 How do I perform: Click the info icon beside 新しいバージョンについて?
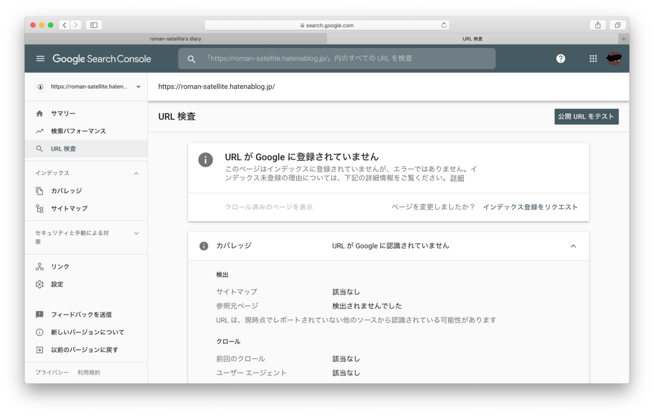tap(39, 332)
